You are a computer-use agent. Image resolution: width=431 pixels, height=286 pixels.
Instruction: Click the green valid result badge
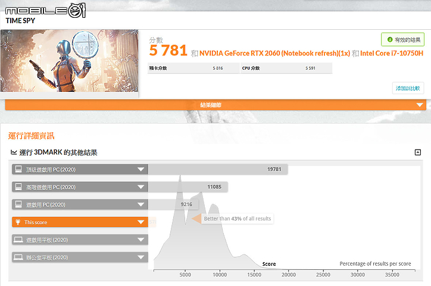coord(402,39)
